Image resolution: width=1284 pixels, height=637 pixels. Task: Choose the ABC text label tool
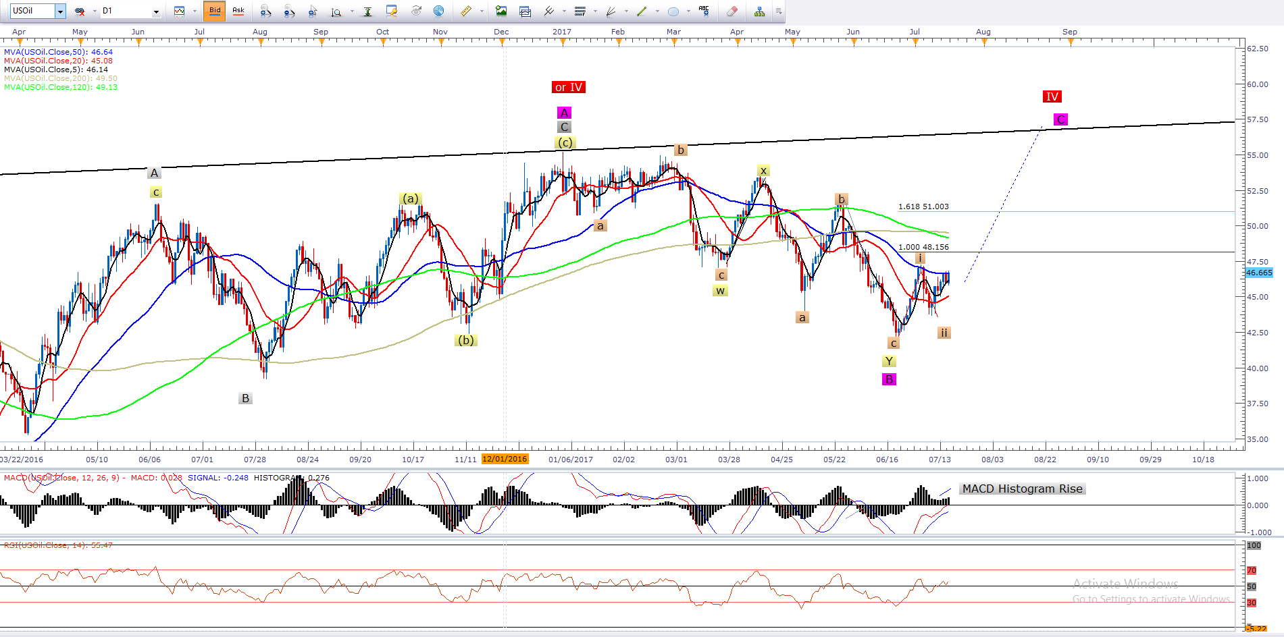[x=704, y=11]
